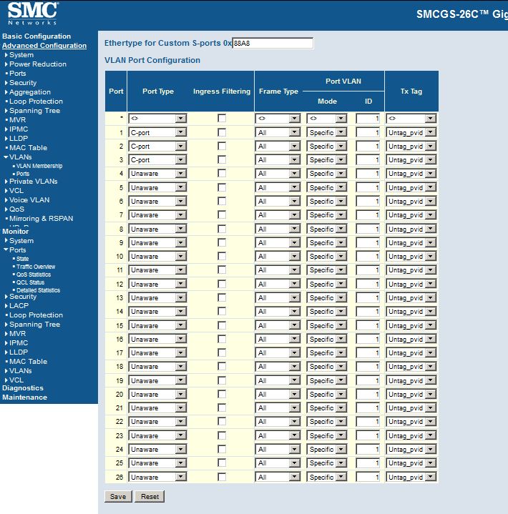The height and width of the screenshot is (514, 508).
Task: Open Port VLAN Mode dropdown for port 20
Action: click(x=326, y=395)
